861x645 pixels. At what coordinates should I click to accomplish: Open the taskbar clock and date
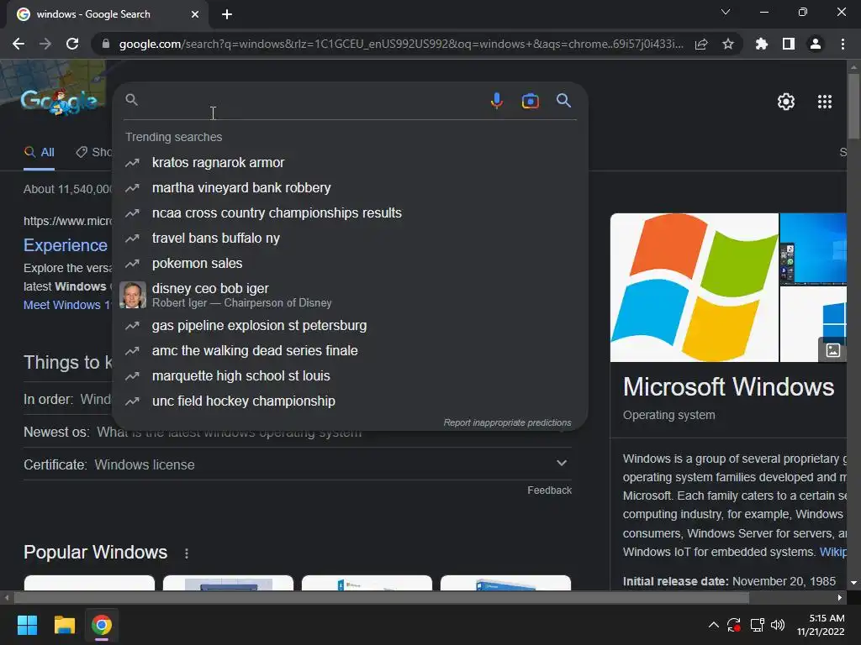pyautogui.click(x=821, y=625)
